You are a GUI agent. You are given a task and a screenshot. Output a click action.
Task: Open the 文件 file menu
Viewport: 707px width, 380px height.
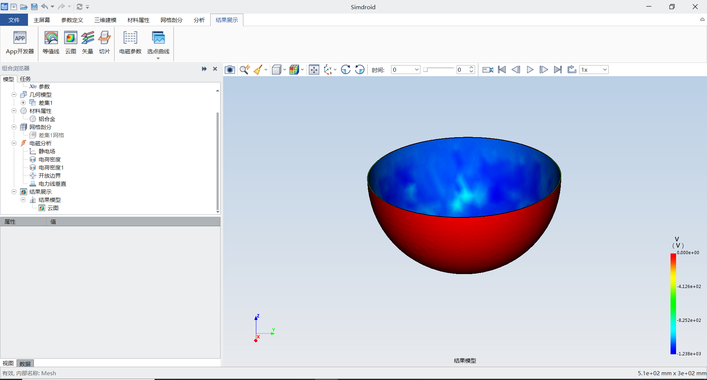[14, 20]
